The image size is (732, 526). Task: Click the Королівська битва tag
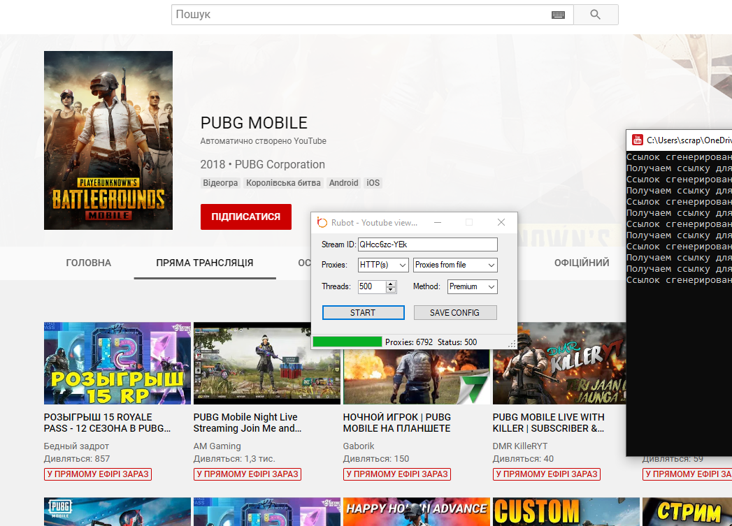[x=283, y=183]
